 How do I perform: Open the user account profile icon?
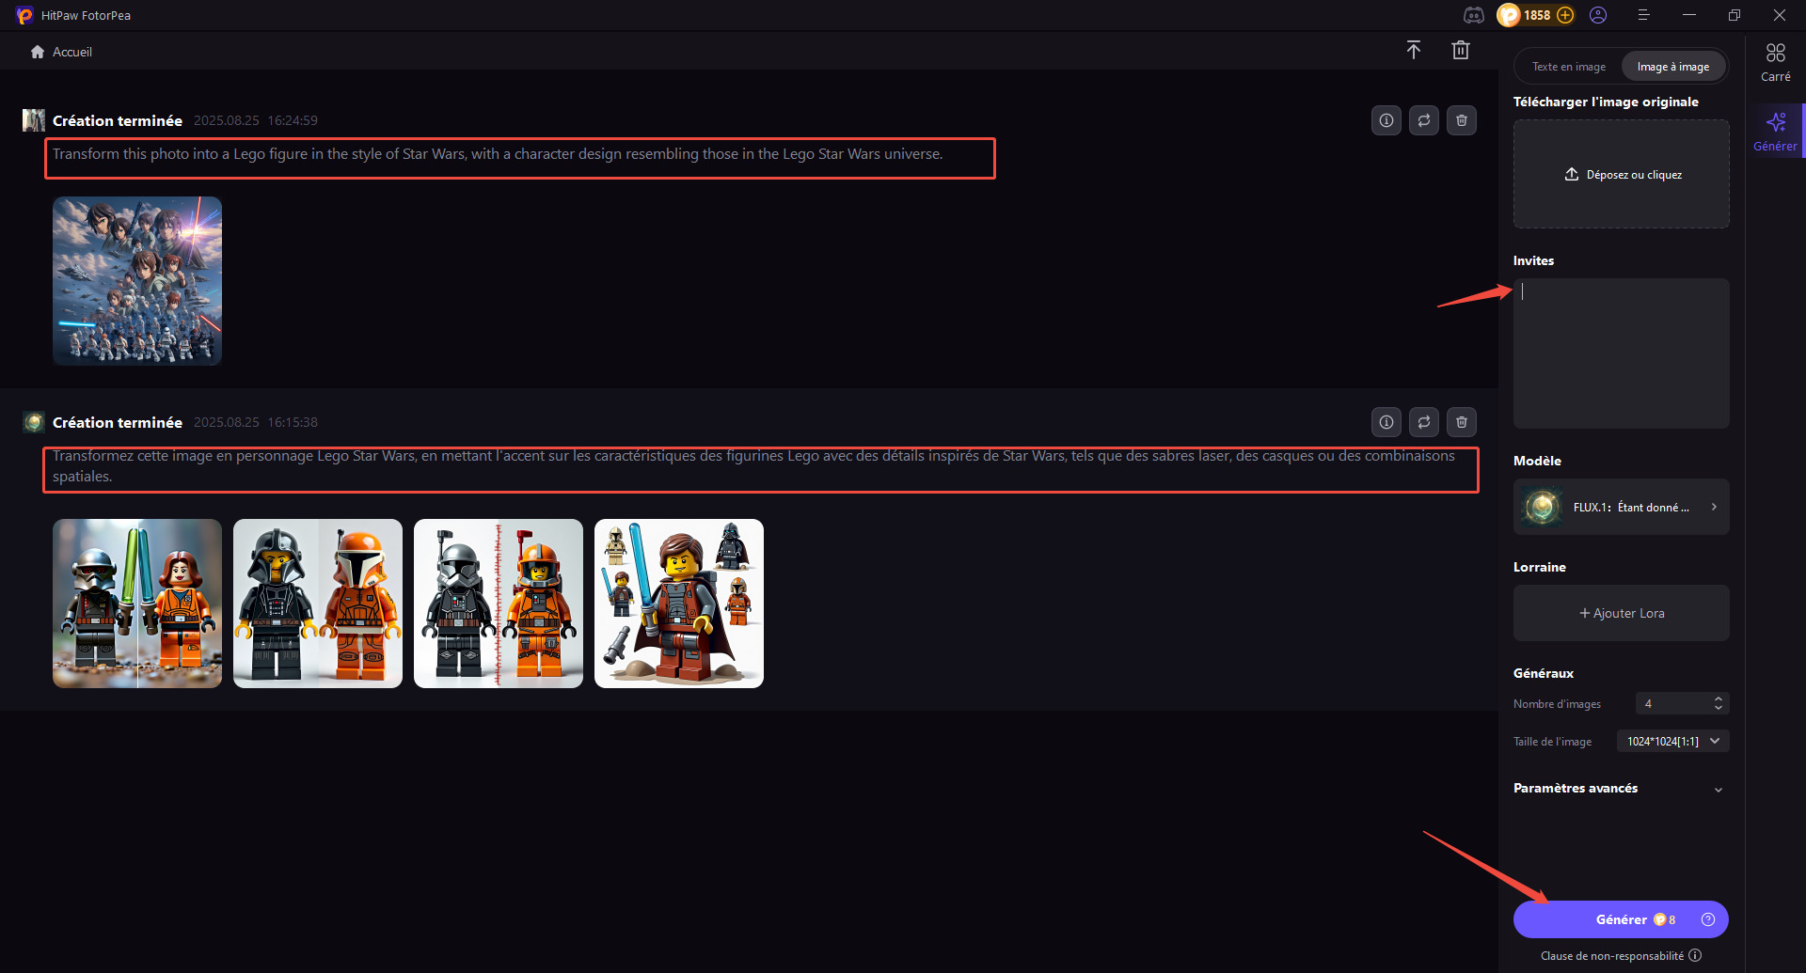click(x=1598, y=15)
